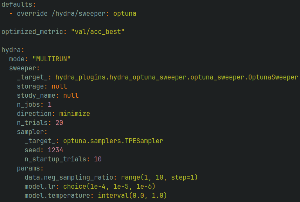This screenshot has height=202, width=300.
Task: Click the 'params:' key
Action: [30, 168]
